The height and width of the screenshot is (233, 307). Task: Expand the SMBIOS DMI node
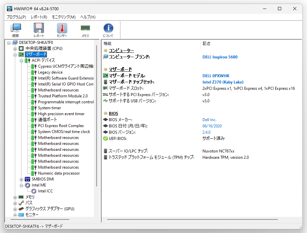click(22, 180)
